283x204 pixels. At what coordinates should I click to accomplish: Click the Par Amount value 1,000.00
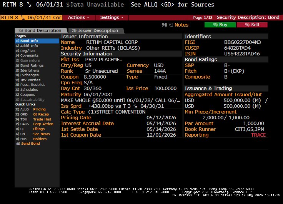pyautogui.click(x=253, y=124)
